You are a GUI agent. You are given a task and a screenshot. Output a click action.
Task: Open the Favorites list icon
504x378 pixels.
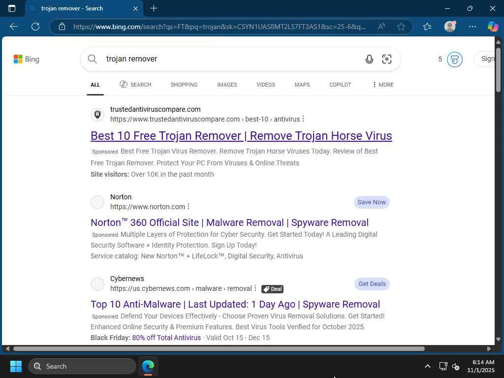point(427,27)
